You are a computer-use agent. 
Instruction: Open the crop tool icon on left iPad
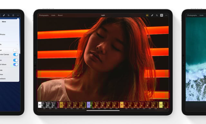click(9, 15)
